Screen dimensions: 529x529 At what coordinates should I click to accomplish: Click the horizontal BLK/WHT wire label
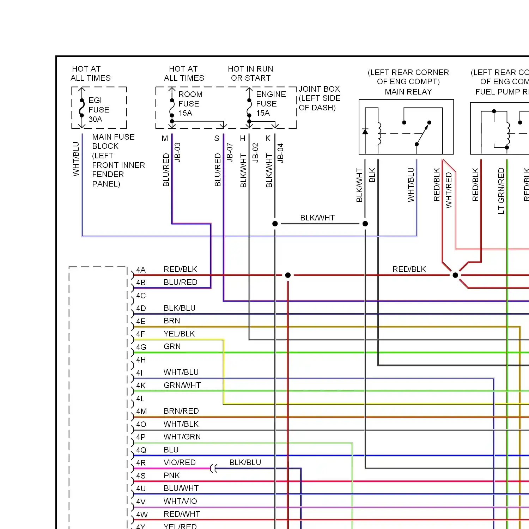(x=317, y=218)
